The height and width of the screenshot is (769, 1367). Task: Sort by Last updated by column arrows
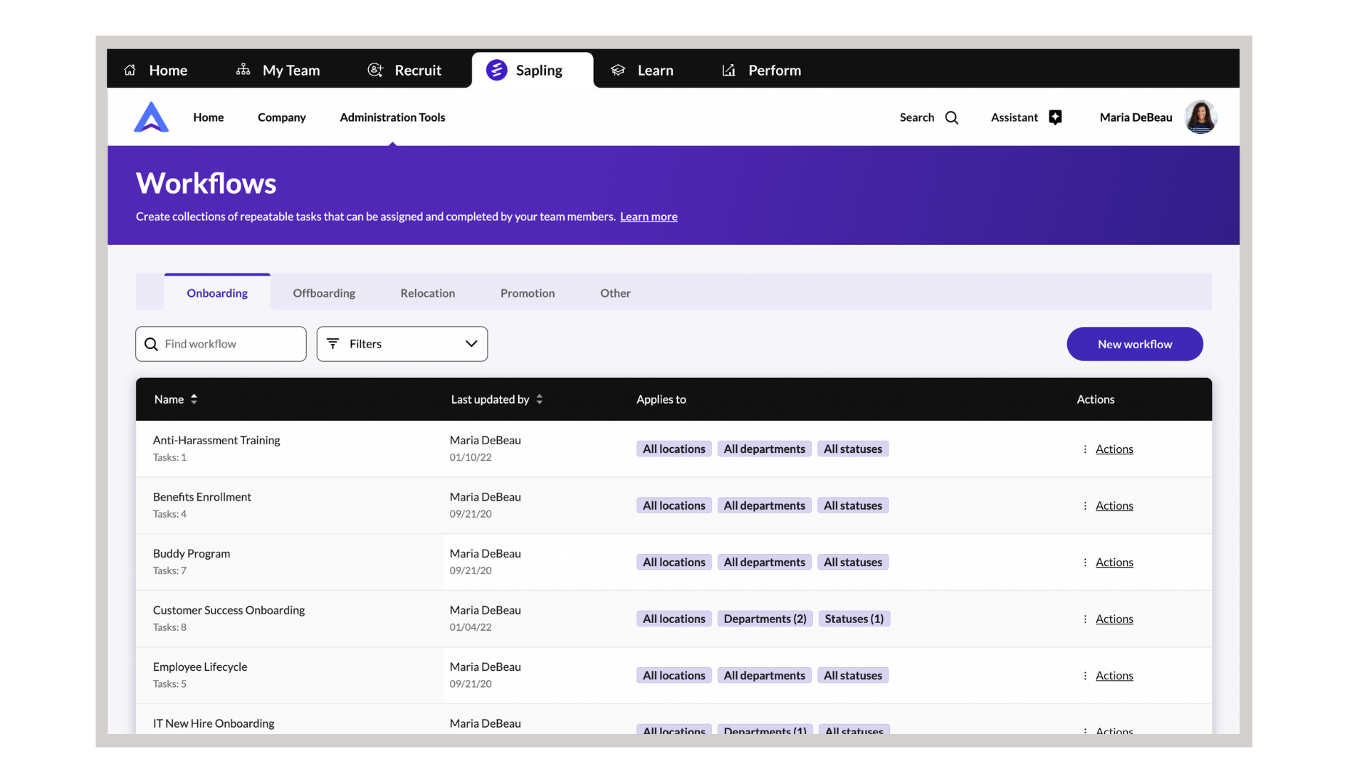(x=539, y=399)
